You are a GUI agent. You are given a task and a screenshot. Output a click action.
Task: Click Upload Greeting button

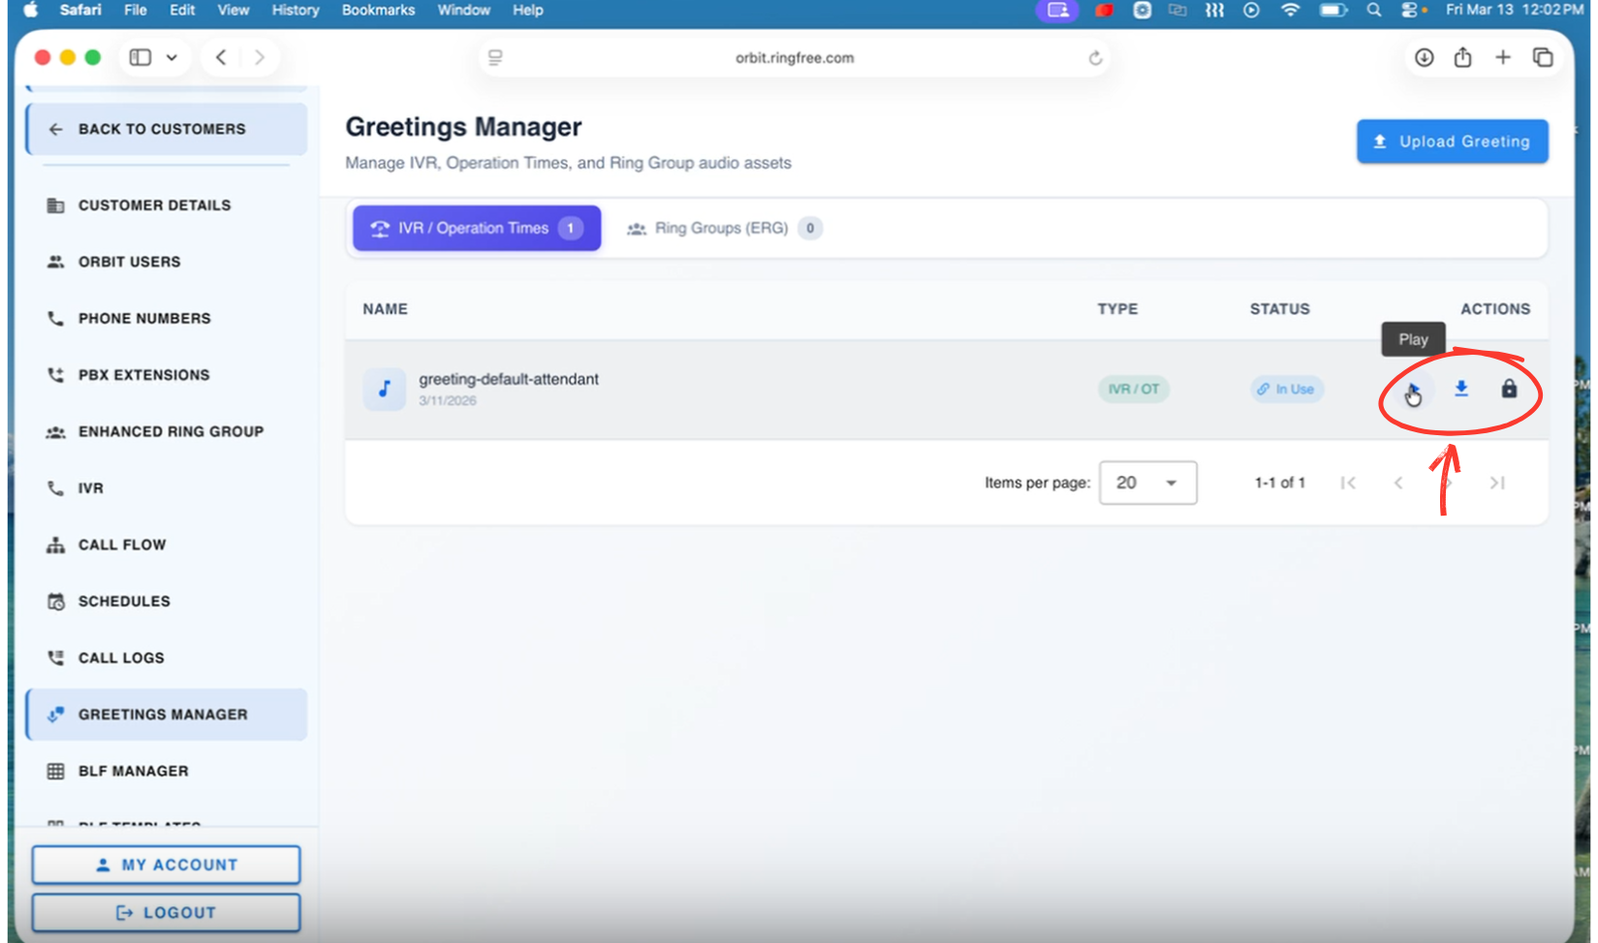click(1452, 141)
